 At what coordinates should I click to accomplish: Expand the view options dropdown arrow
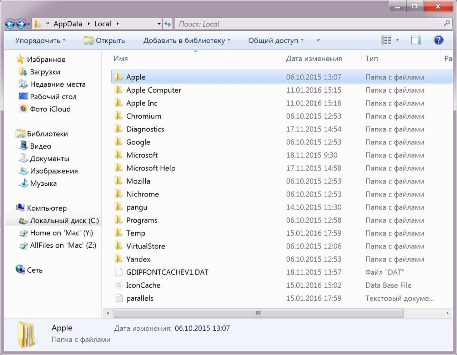(x=397, y=40)
